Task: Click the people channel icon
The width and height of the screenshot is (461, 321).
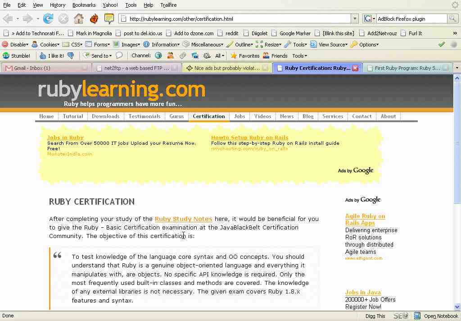Action: [171, 55]
